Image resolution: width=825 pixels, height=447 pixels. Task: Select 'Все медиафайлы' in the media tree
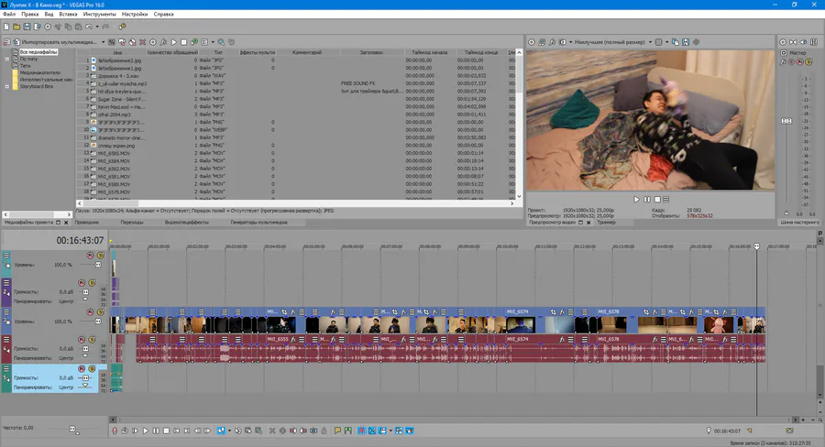(x=38, y=52)
